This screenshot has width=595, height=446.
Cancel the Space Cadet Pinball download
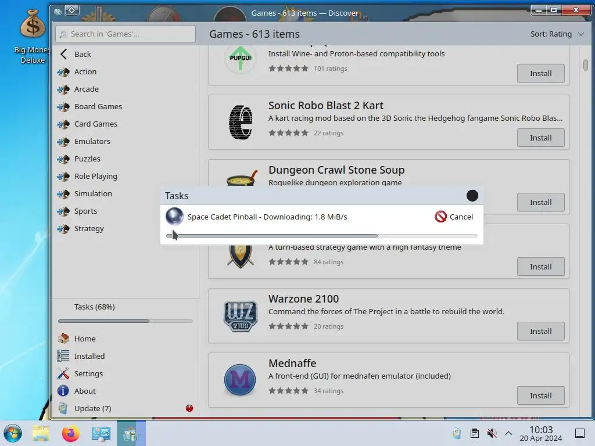click(454, 217)
